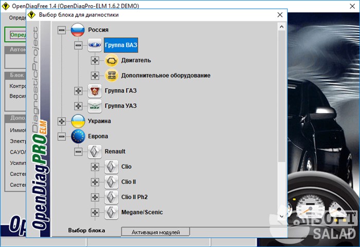Select the Clio II Ph2 entry
This screenshot has width=360, height=247.
pyautogui.click(x=135, y=197)
